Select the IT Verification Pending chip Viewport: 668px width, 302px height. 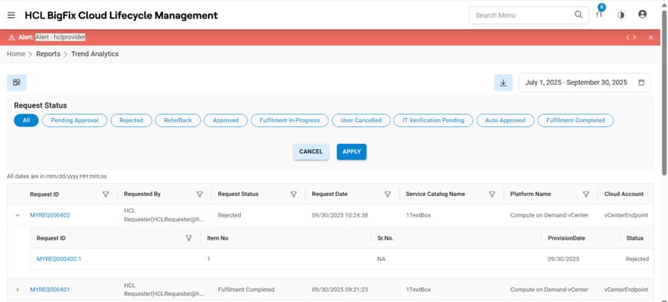pos(433,120)
